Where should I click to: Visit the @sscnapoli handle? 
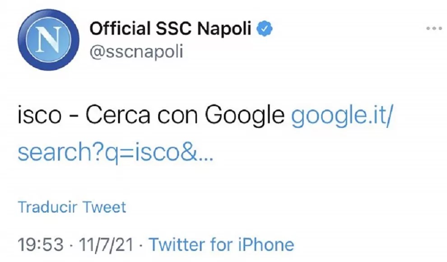(x=136, y=52)
